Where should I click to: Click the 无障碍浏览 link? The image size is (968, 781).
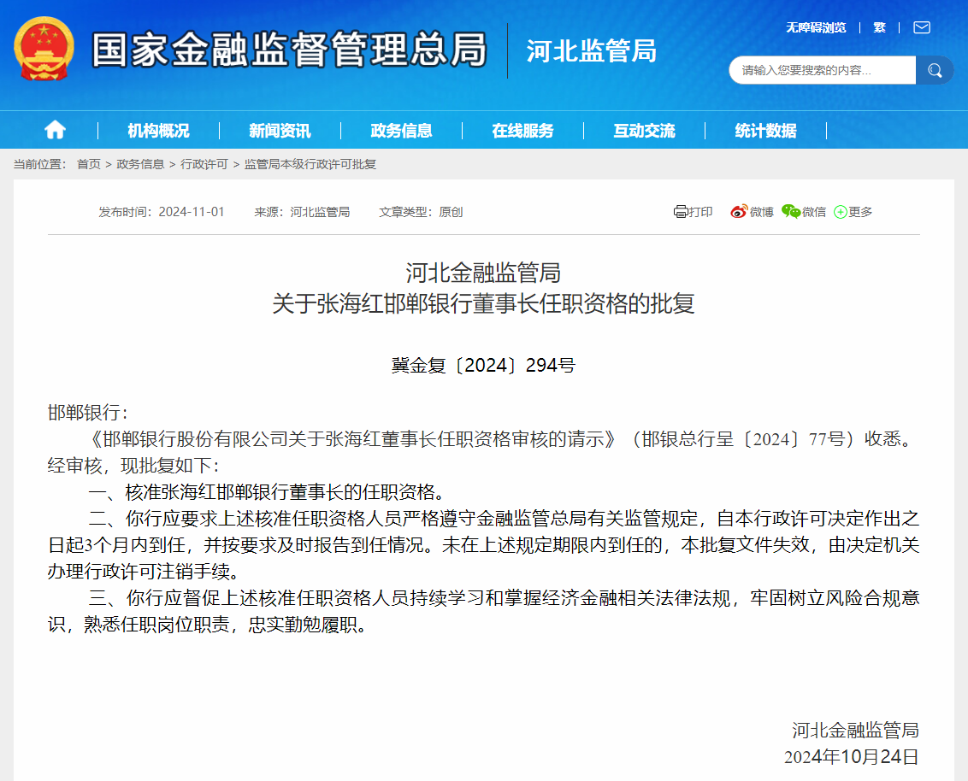tap(816, 27)
